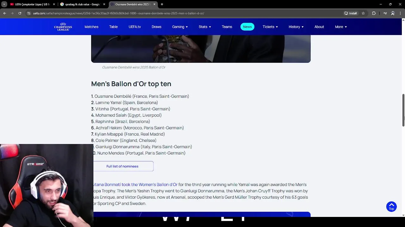Click the image caption 'Ousmane Dembélé wins 2025 Ballon d'Or'
Screen dimensions: 405x227
click(134, 67)
